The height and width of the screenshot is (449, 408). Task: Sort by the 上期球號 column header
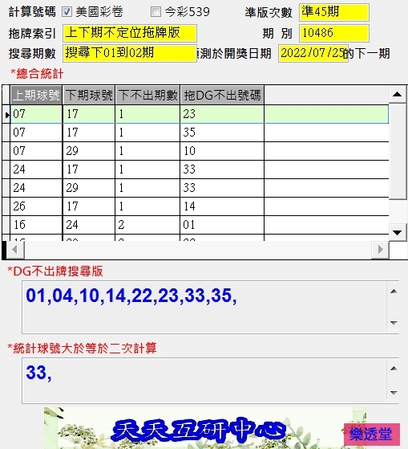pos(36,95)
